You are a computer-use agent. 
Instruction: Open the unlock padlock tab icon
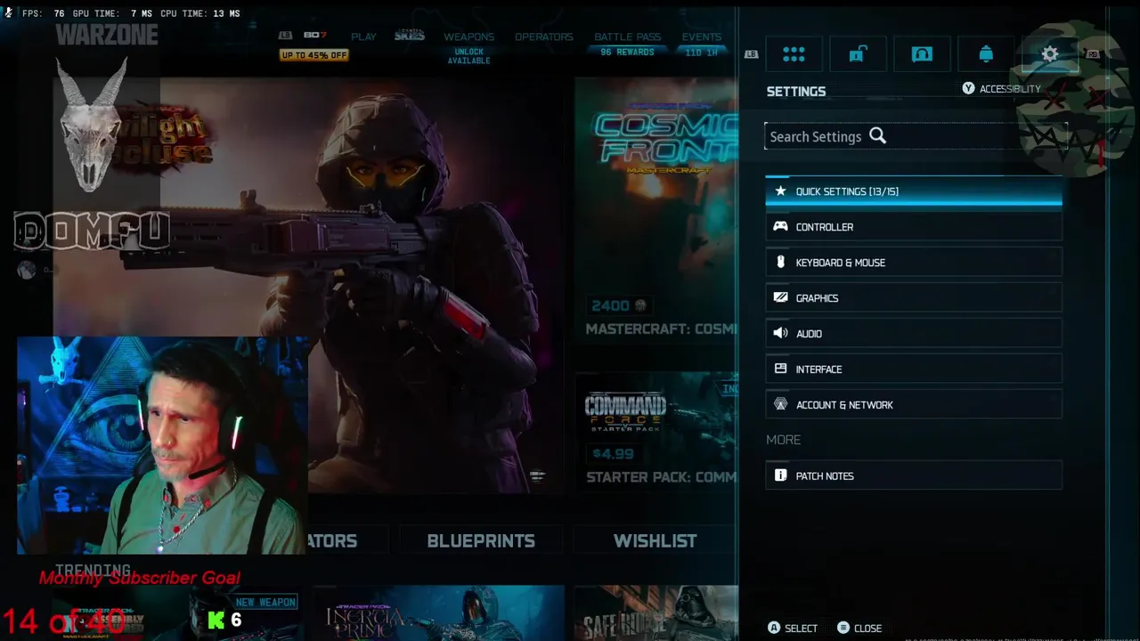[x=858, y=54]
